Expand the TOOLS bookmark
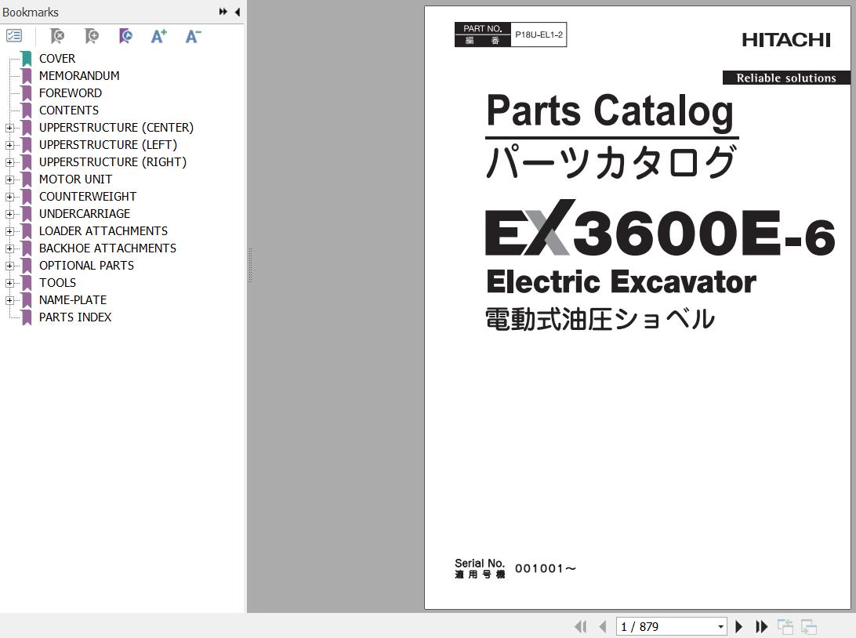The width and height of the screenshot is (856, 638). [9, 283]
